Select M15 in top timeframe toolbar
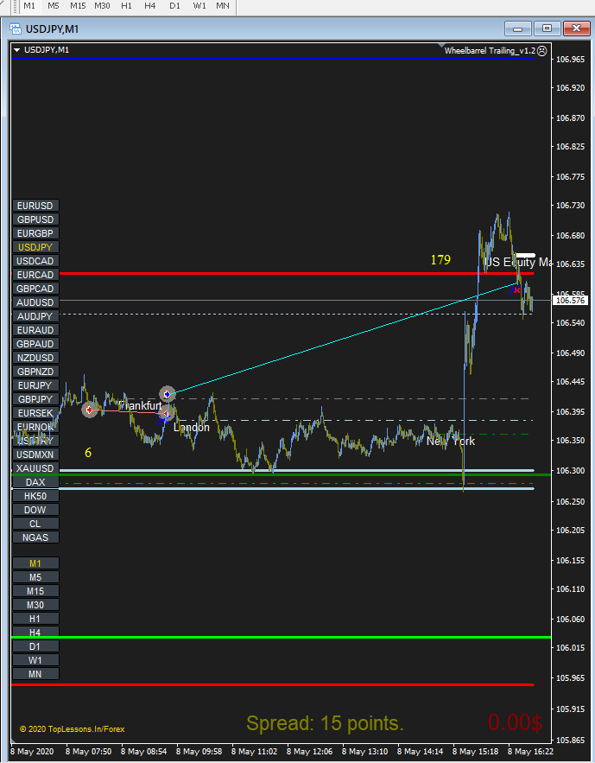The height and width of the screenshot is (763, 595). pyautogui.click(x=78, y=6)
